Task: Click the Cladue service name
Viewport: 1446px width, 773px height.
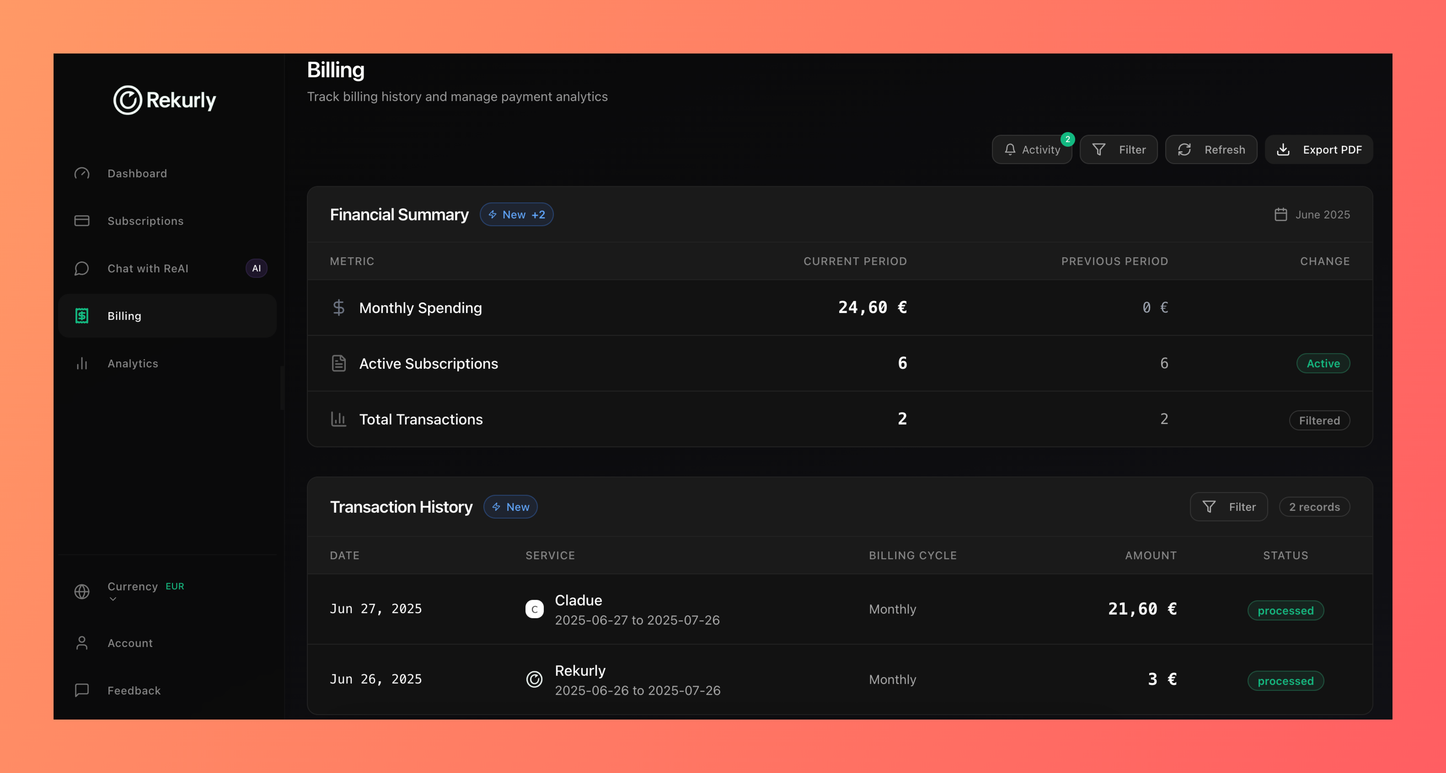Action: (x=578, y=600)
